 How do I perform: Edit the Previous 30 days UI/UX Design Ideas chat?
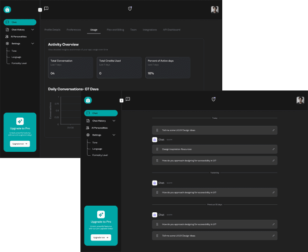274,236
